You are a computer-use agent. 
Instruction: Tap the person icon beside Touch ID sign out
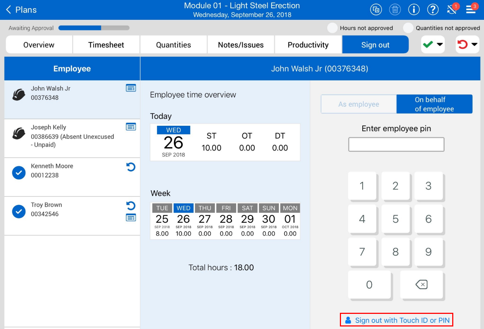[348, 320]
